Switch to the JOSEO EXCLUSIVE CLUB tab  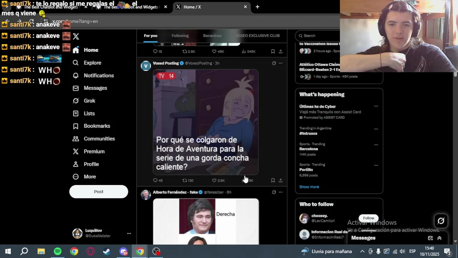(258, 36)
